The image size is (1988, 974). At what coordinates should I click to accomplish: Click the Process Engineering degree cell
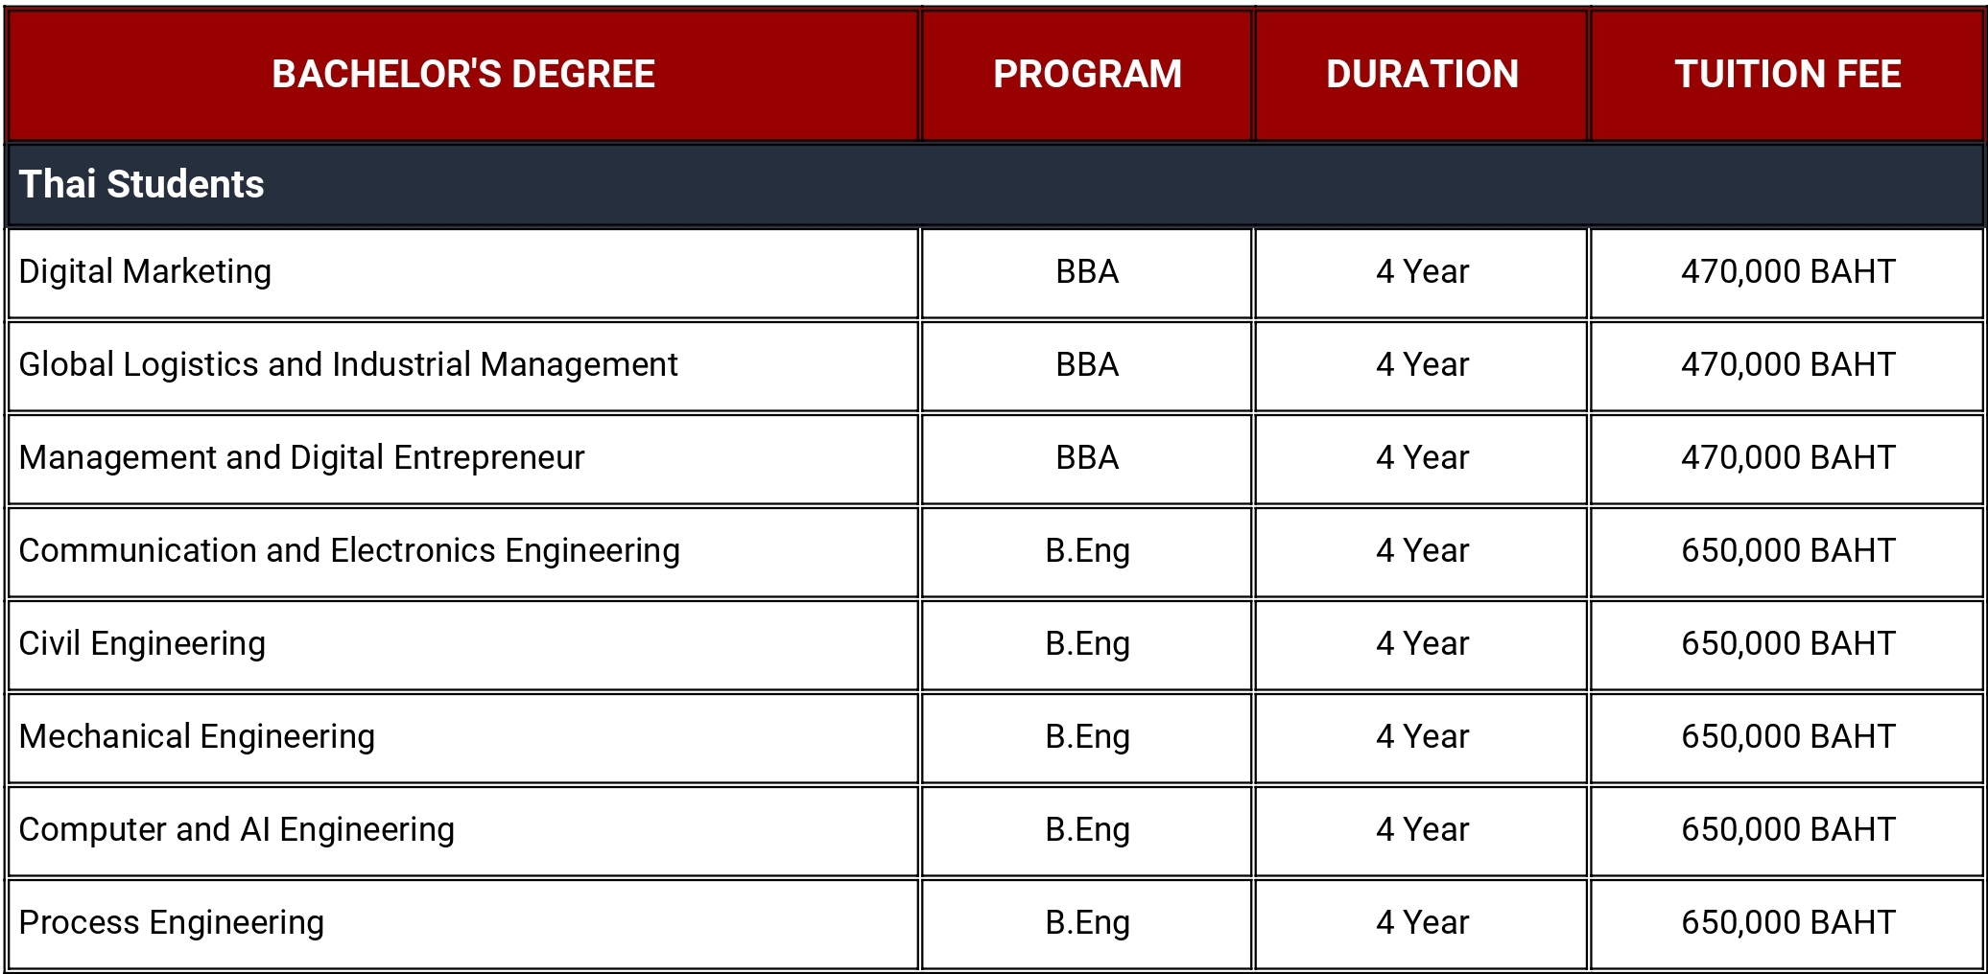(463, 924)
